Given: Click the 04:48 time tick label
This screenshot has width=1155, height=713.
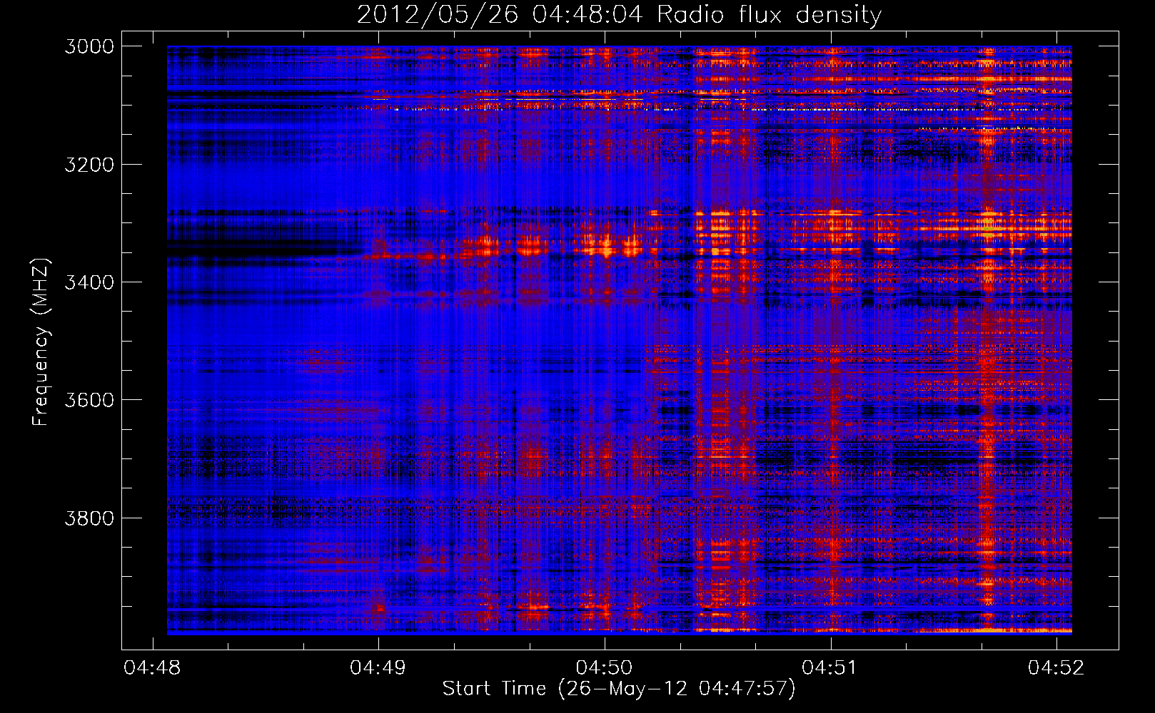Looking at the screenshot, I should [x=152, y=667].
